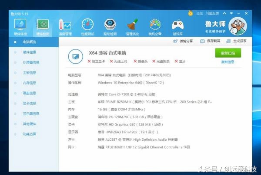Select the 硬件检测 hardware detection icon

[43, 27]
